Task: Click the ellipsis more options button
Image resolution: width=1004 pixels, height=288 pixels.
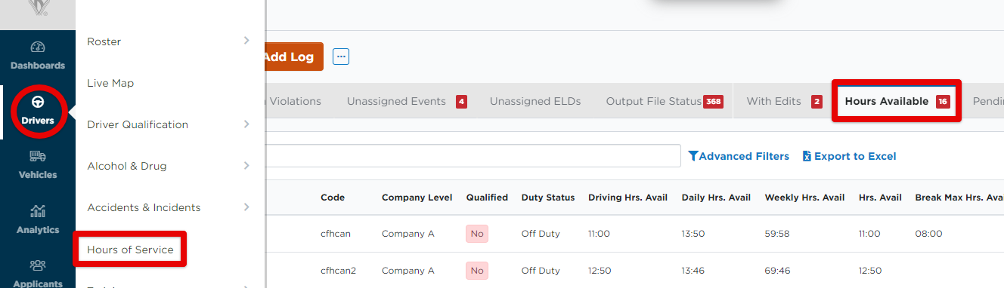Action: pyautogui.click(x=341, y=57)
